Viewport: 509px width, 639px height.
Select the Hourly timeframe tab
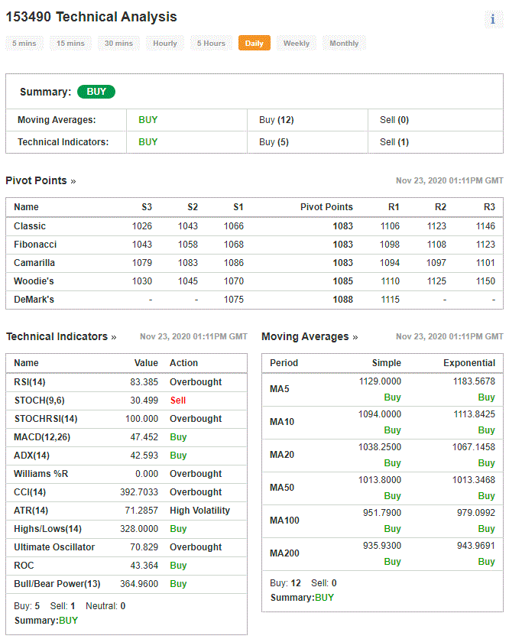(165, 44)
